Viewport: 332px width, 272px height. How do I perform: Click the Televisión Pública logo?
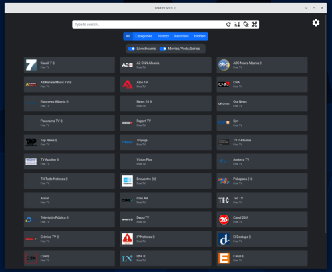click(31, 219)
